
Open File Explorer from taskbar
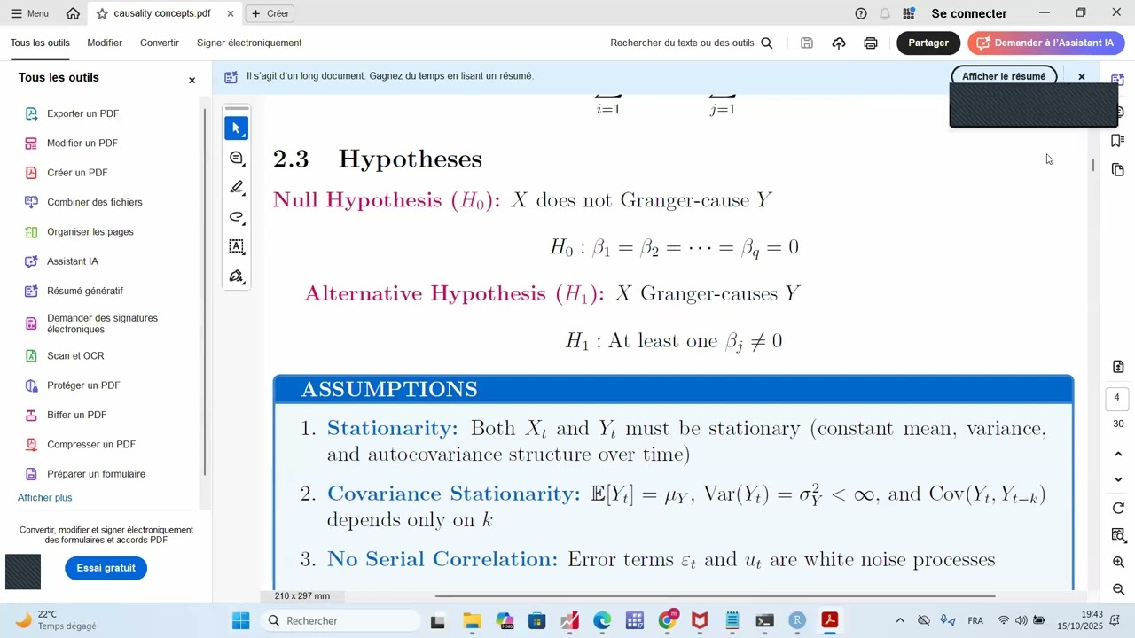(471, 621)
